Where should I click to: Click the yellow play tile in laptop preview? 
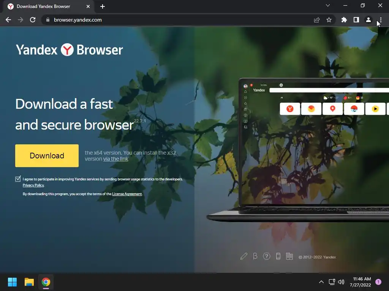(x=375, y=109)
